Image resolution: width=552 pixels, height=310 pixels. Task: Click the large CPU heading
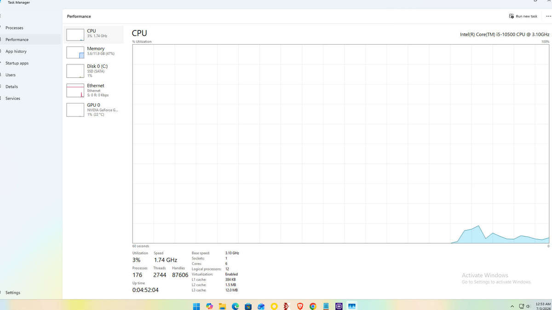click(x=139, y=33)
